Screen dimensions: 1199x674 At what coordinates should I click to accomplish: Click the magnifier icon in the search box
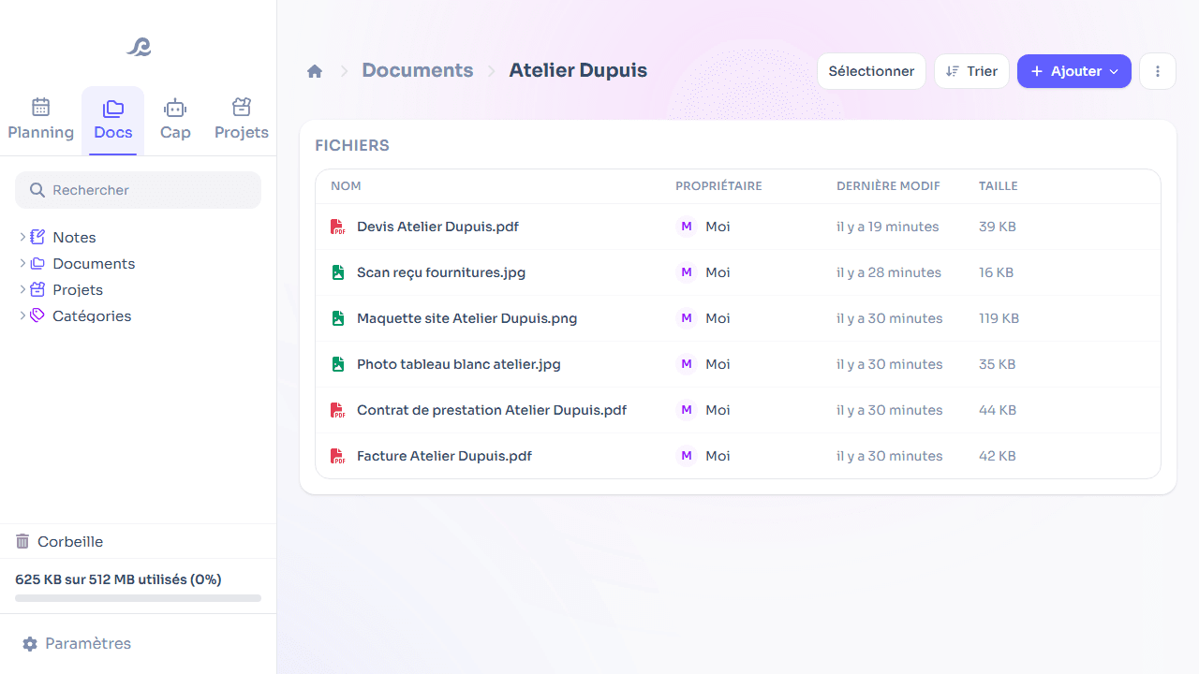coord(37,190)
